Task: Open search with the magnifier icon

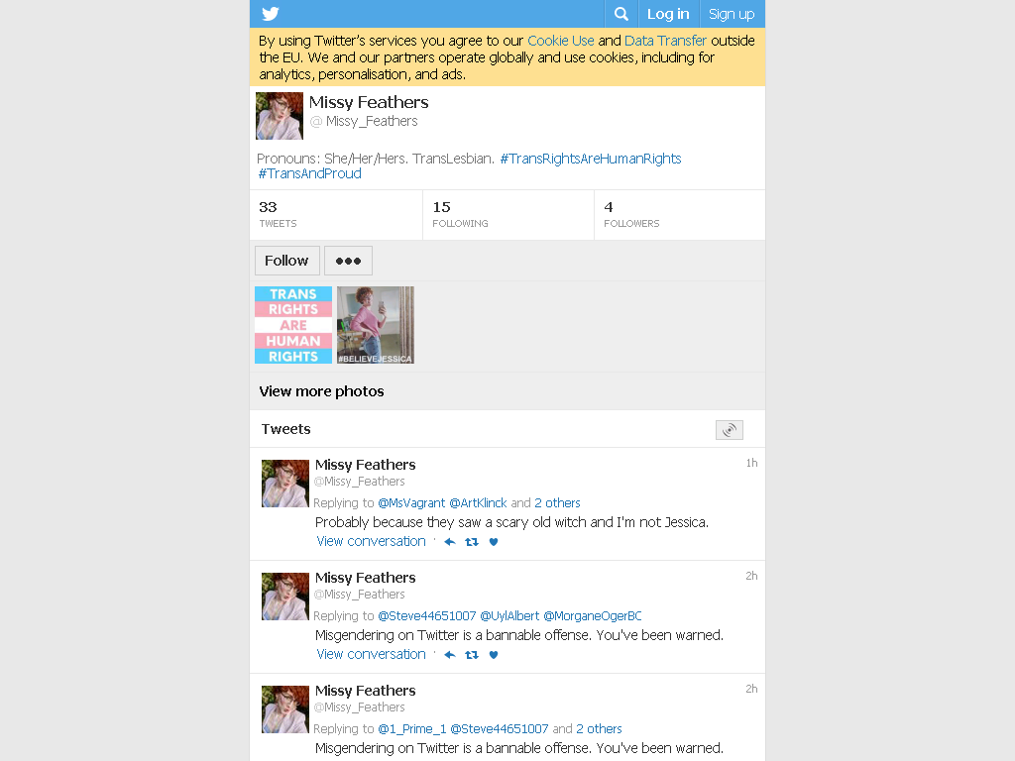Action: coord(621,14)
